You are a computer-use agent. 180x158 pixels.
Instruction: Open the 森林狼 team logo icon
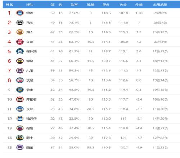(x=20, y=51)
